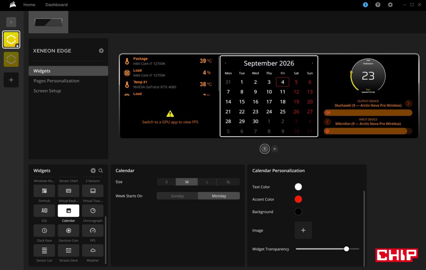Go to next month in calendar

coord(312,63)
